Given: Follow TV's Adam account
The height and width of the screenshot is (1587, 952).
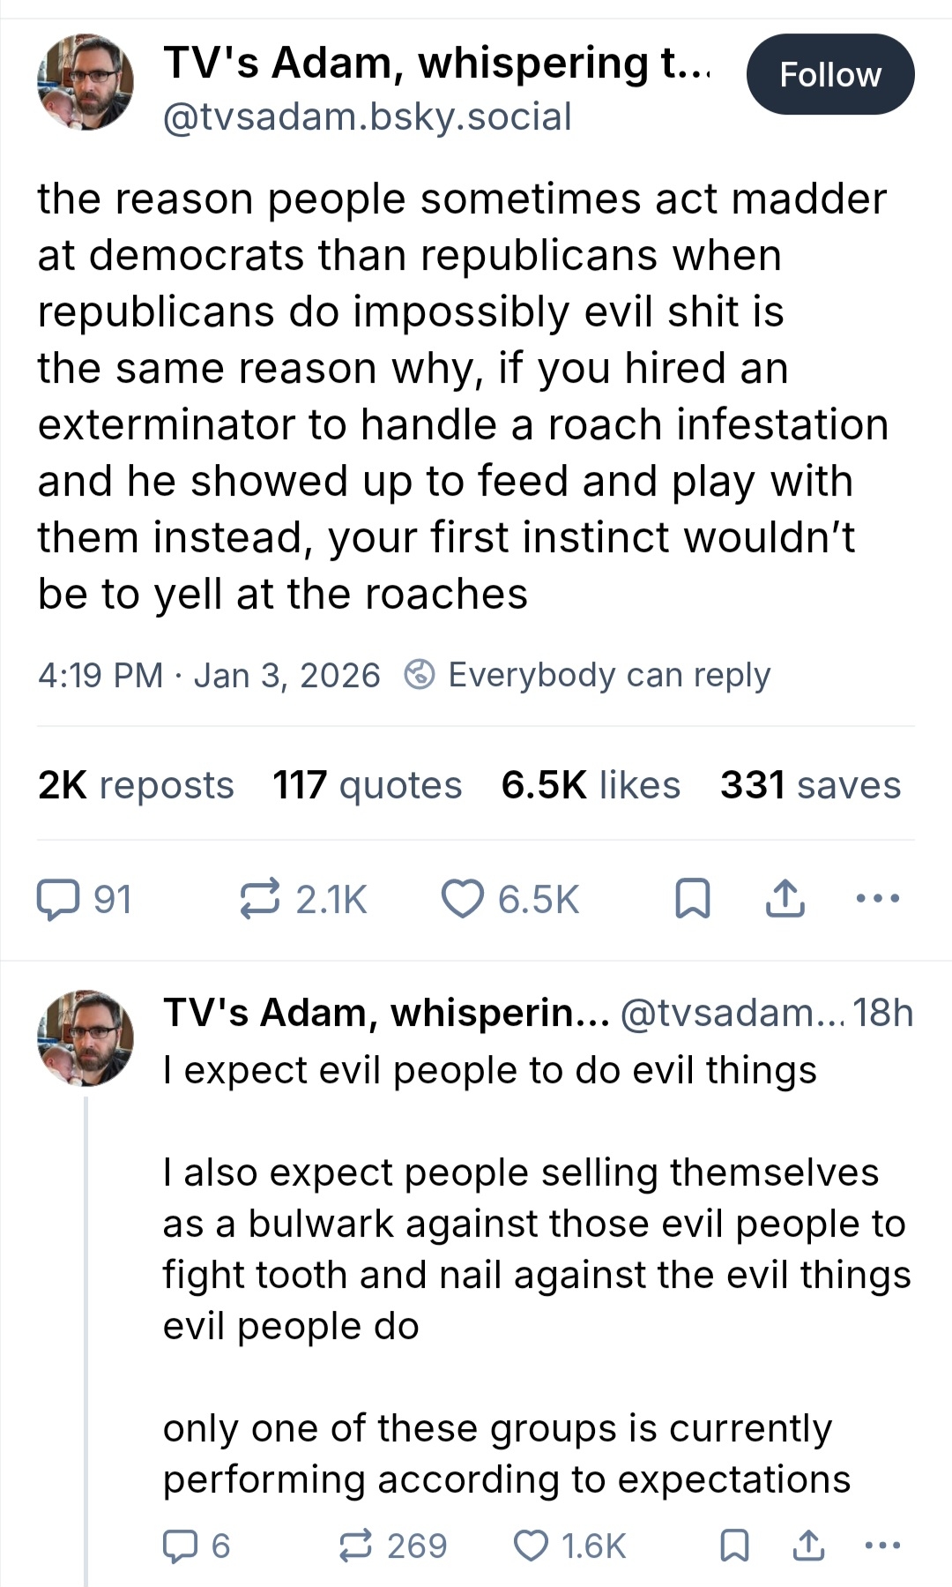Looking at the screenshot, I should (x=829, y=75).
